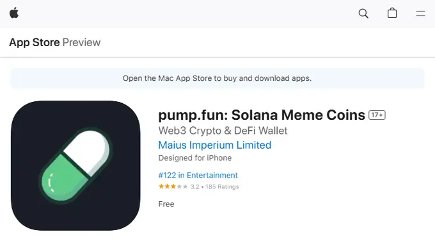Click the Open the Mac App Store banner
This screenshot has height=248, width=435.
(x=217, y=78)
